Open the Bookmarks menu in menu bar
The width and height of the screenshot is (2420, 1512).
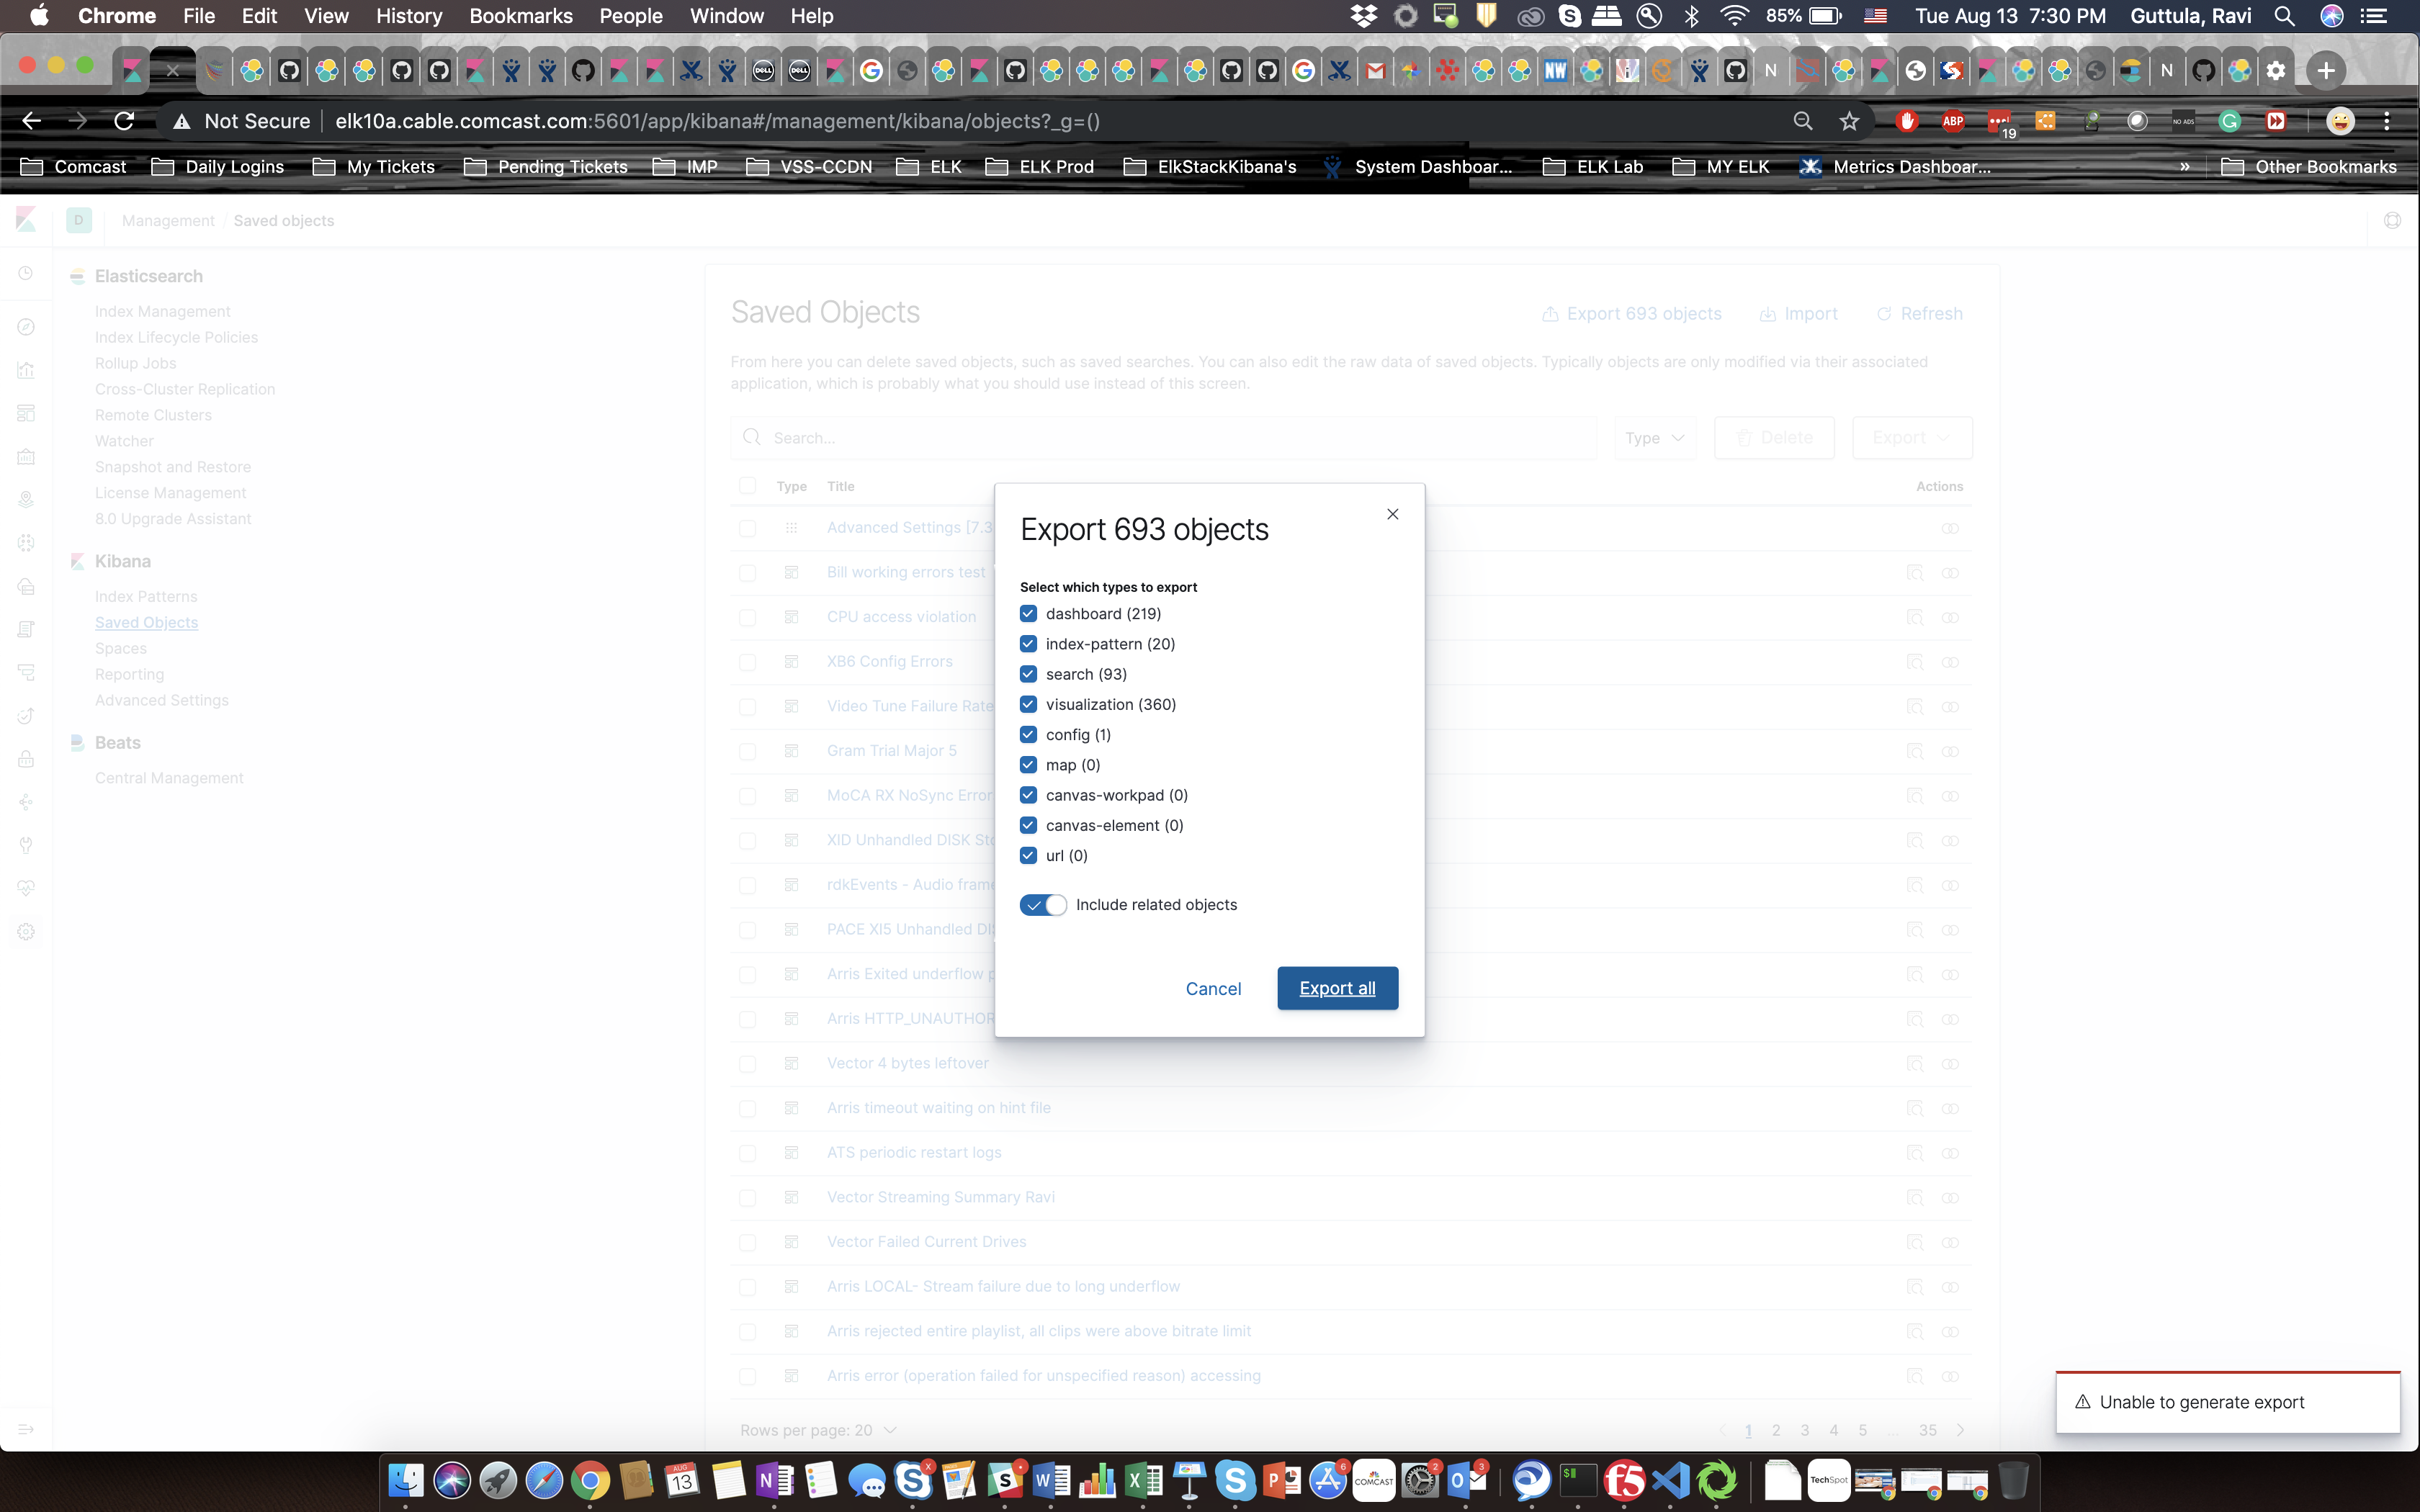520,16
